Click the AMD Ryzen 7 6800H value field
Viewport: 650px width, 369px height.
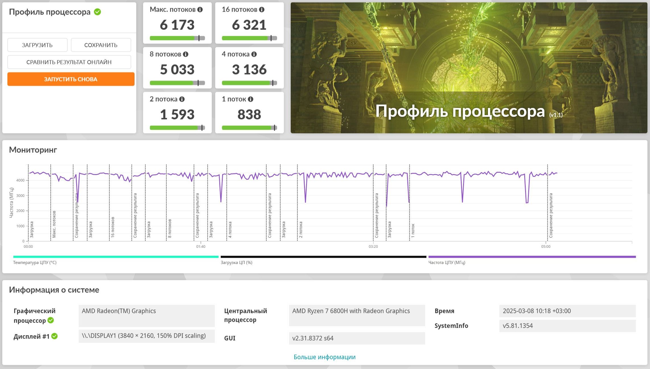tap(357, 315)
